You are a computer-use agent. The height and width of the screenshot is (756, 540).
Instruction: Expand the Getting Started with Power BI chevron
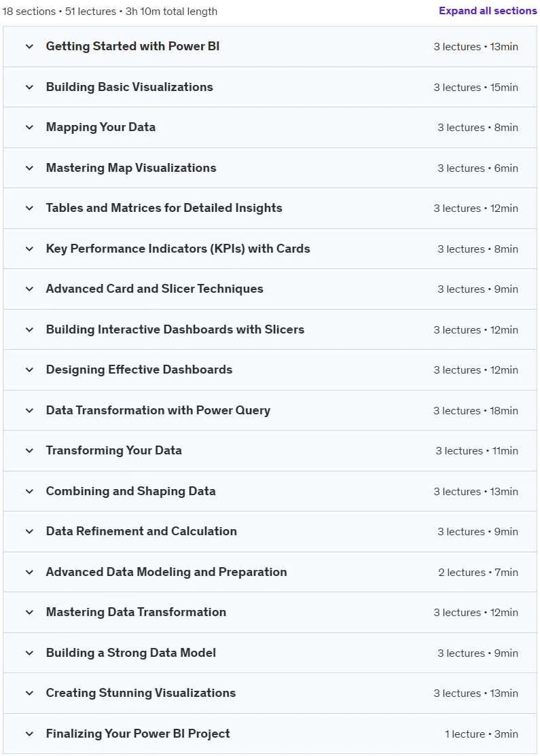(29, 47)
